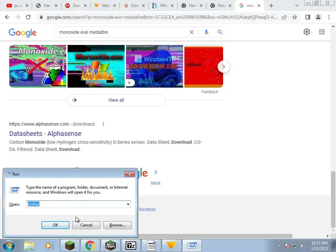Open the batch file taskbar icon
Screen dimensions: 336x252
pos(151,245)
